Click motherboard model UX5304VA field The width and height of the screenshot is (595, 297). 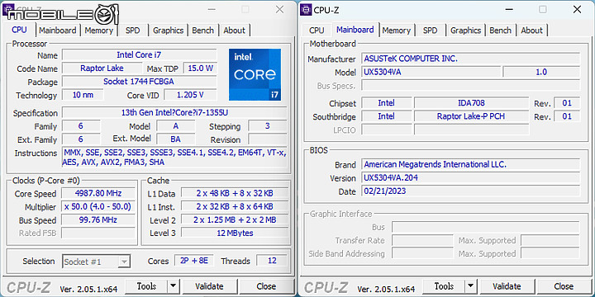pyautogui.click(x=431, y=72)
